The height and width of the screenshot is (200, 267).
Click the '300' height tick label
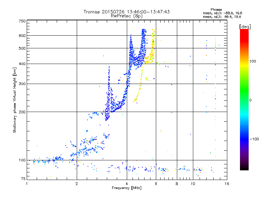click(x=22, y=84)
